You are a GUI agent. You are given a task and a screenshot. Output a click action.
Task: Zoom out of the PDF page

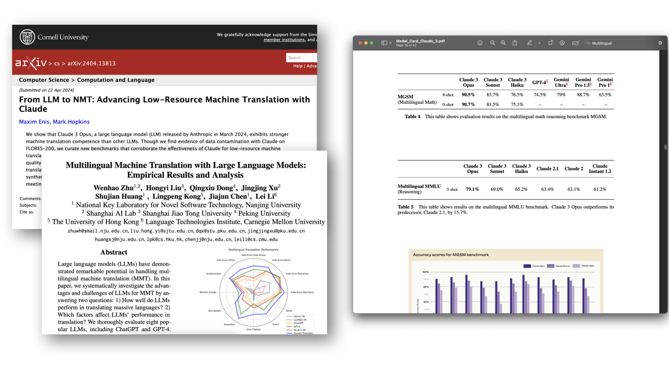pyautogui.click(x=492, y=43)
